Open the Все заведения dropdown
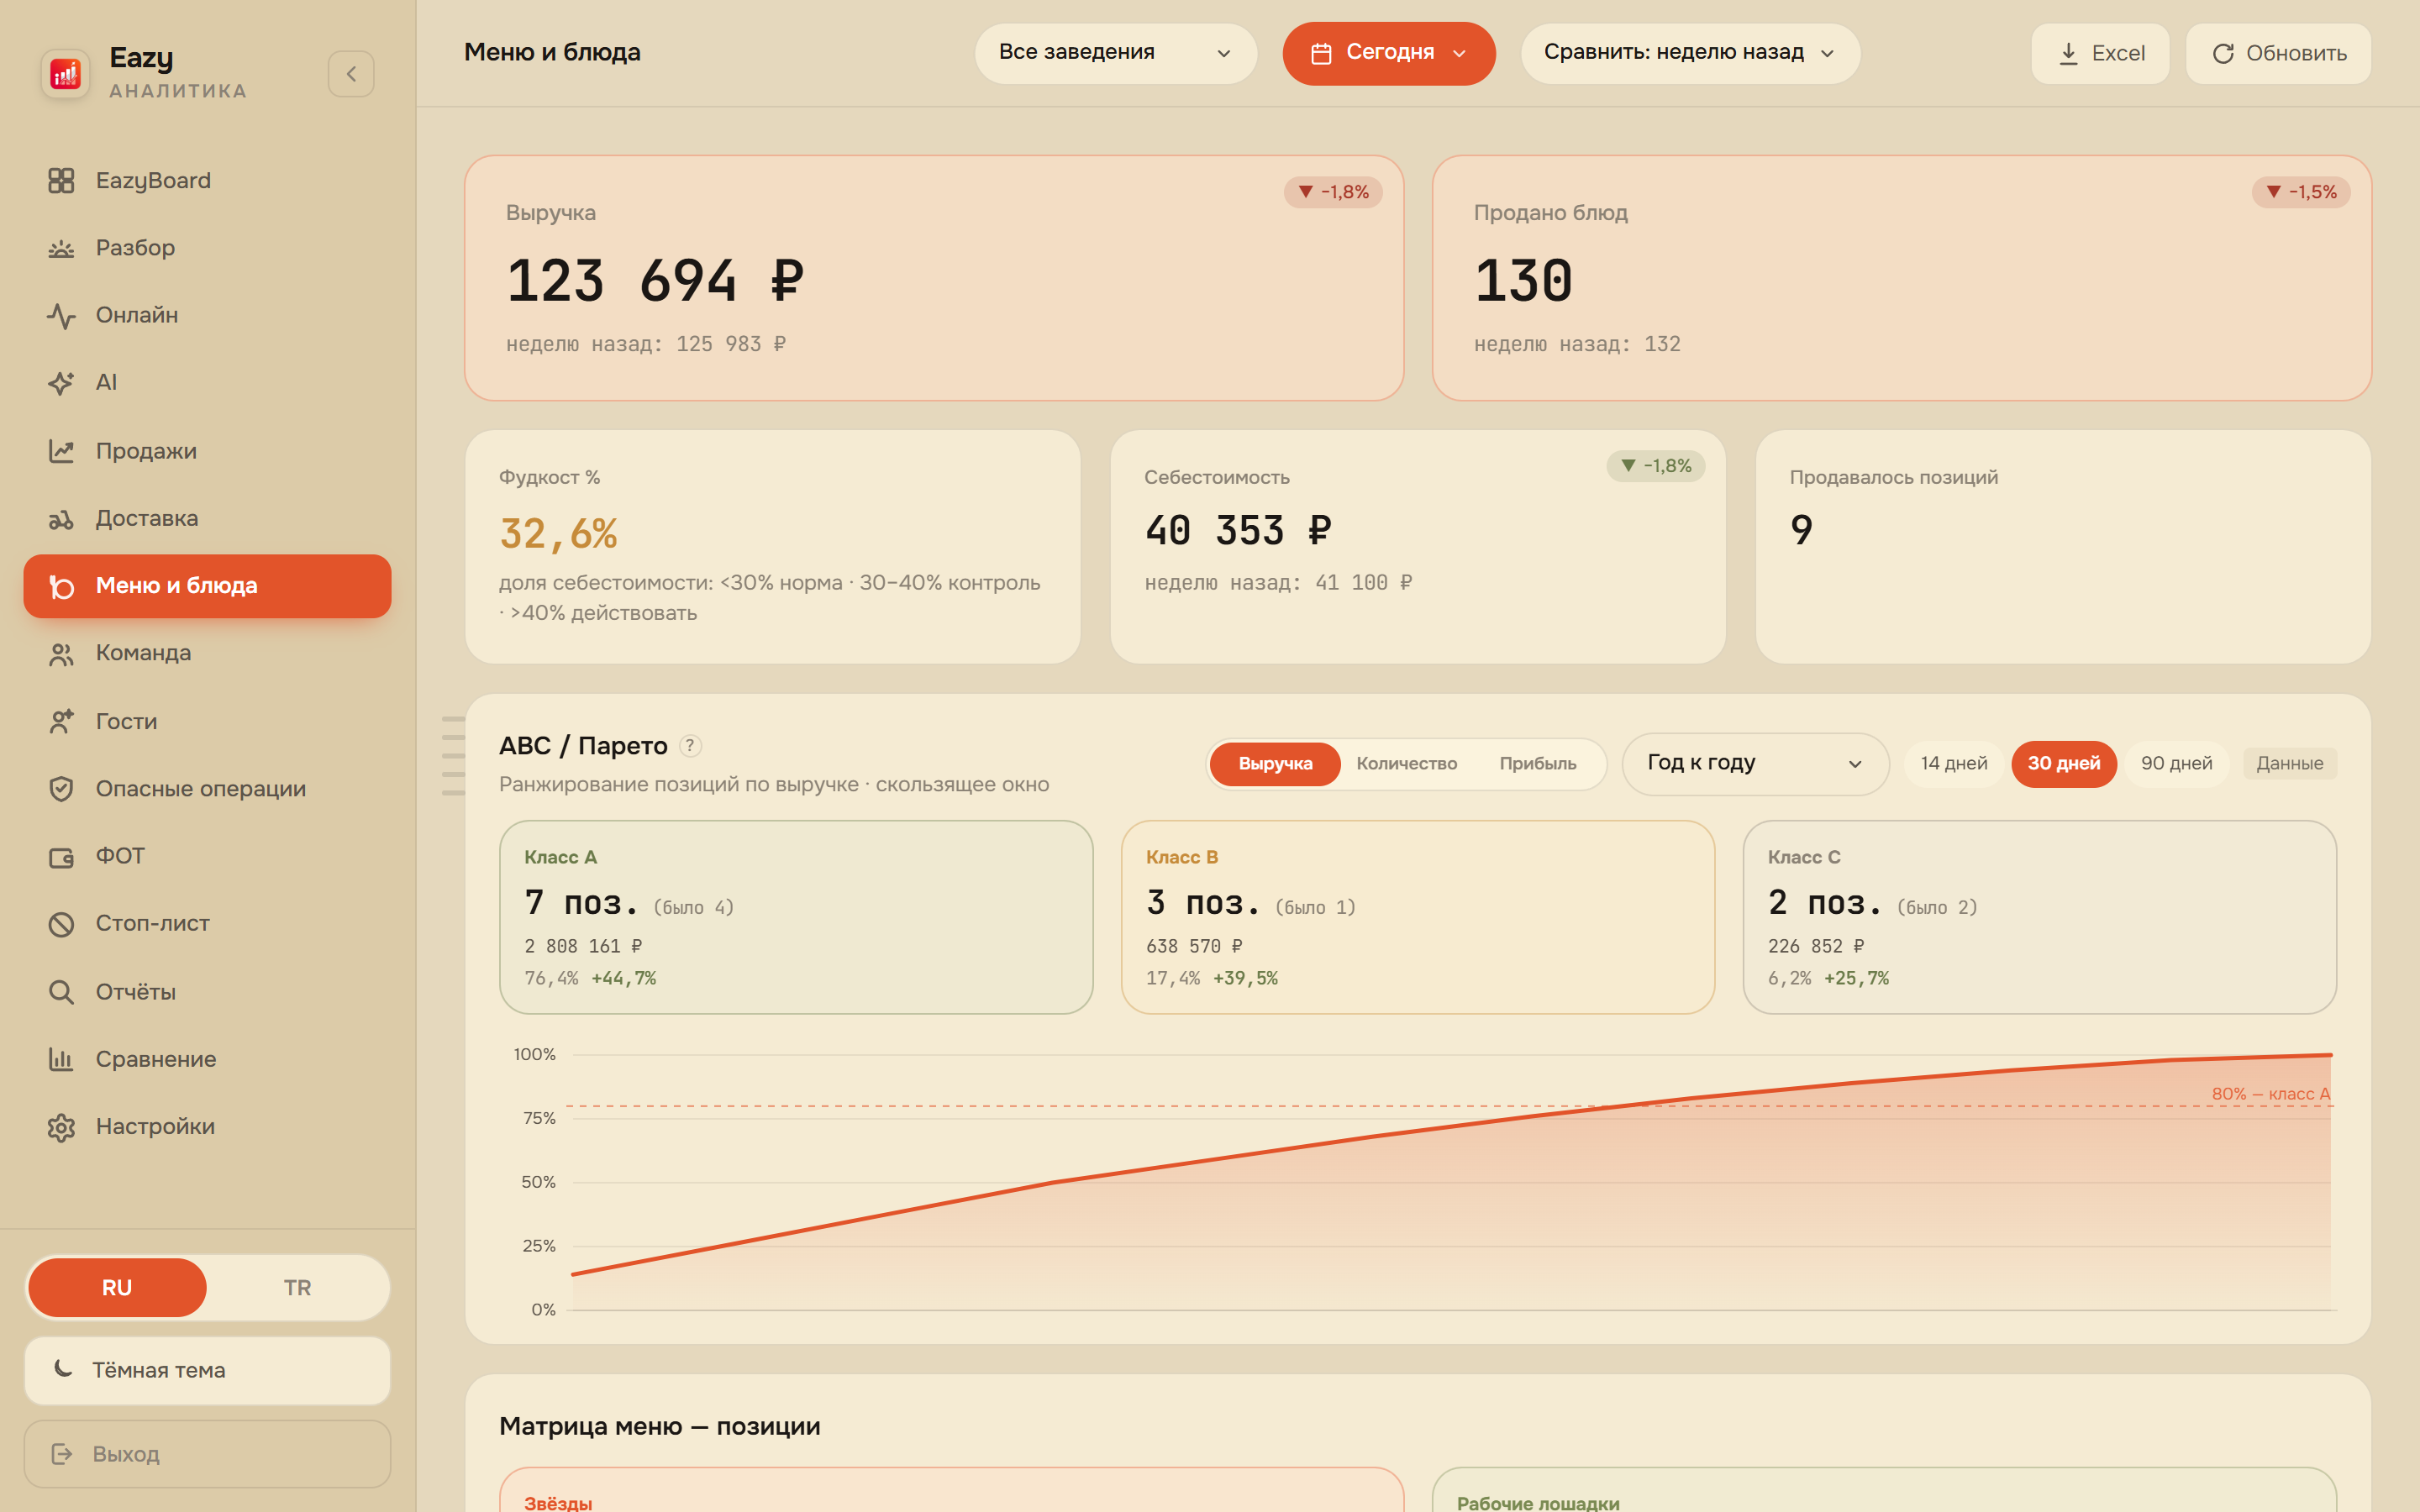 pos(1115,53)
